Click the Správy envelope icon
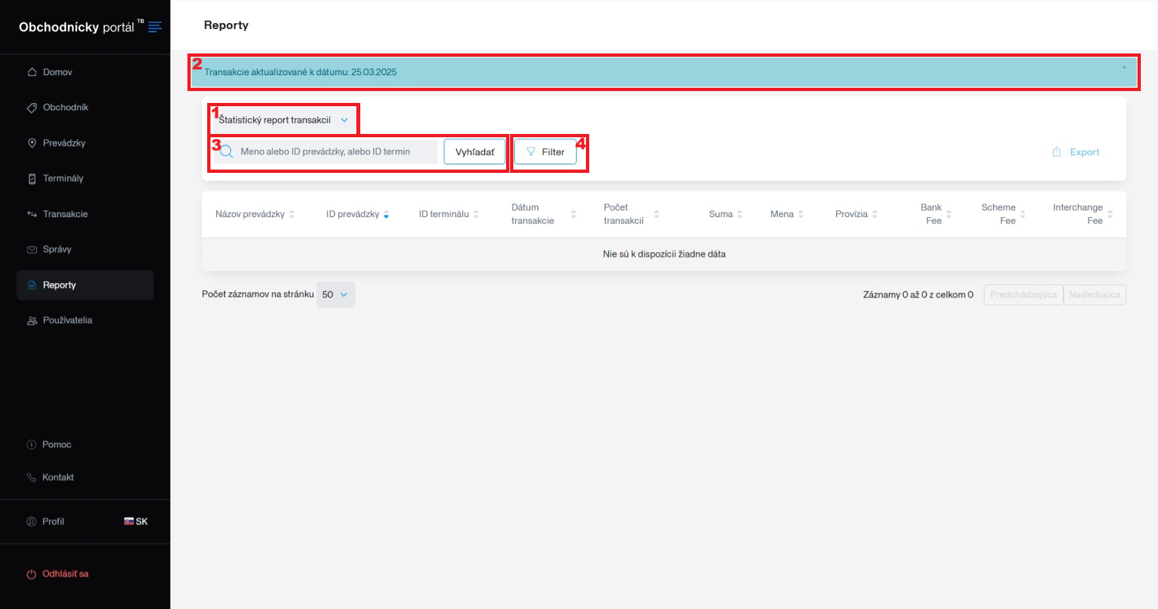The height and width of the screenshot is (609, 1158). [32, 249]
